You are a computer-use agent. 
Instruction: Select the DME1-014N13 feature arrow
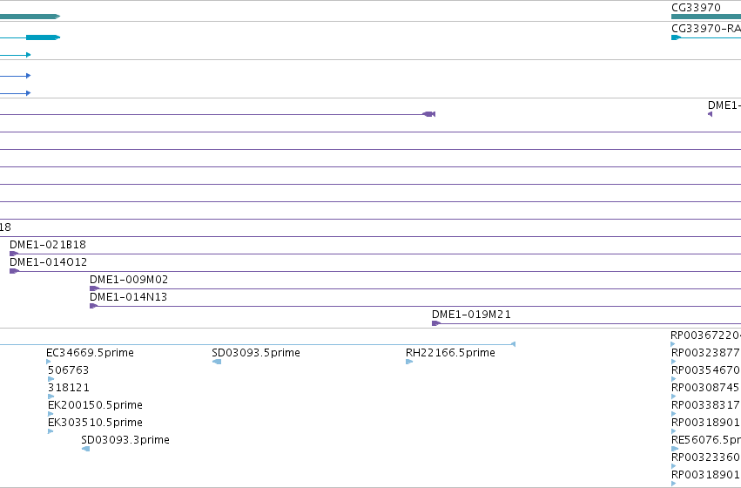pyautogui.click(x=94, y=306)
